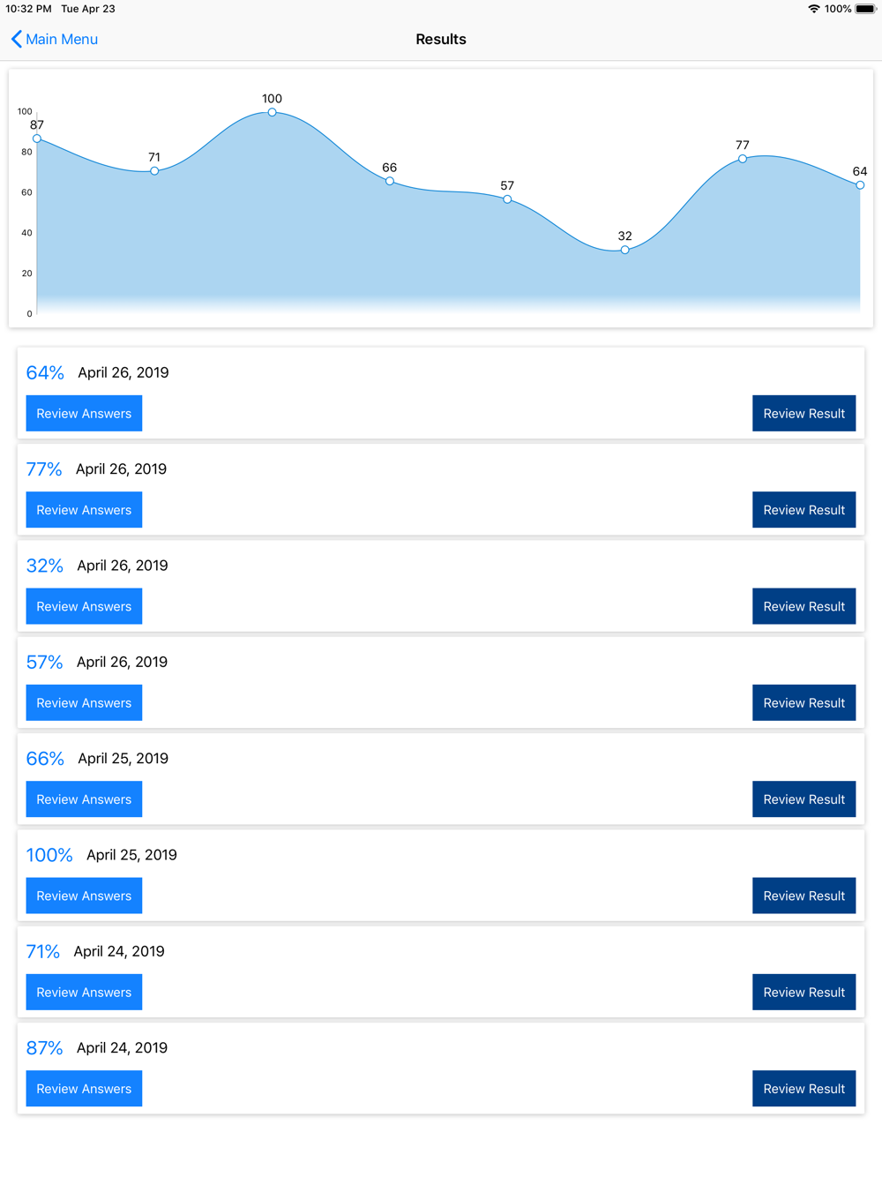Review Answers for the 64% result
882x1177 pixels.
[x=84, y=414]
